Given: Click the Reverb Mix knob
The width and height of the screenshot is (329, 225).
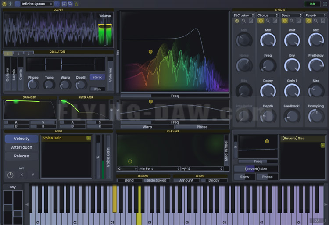Looking at the screenshot, I should tap(316, 40).
